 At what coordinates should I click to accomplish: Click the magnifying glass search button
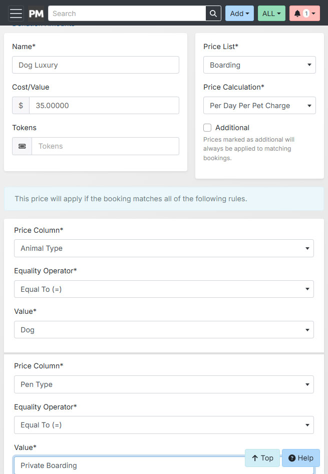(213, 14)
